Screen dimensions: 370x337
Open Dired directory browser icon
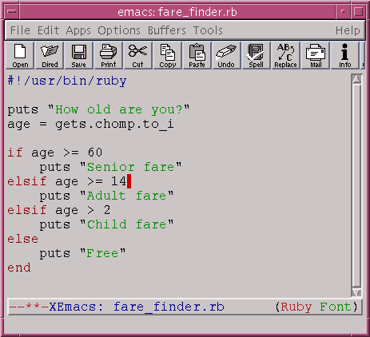[x=50, y=55]
